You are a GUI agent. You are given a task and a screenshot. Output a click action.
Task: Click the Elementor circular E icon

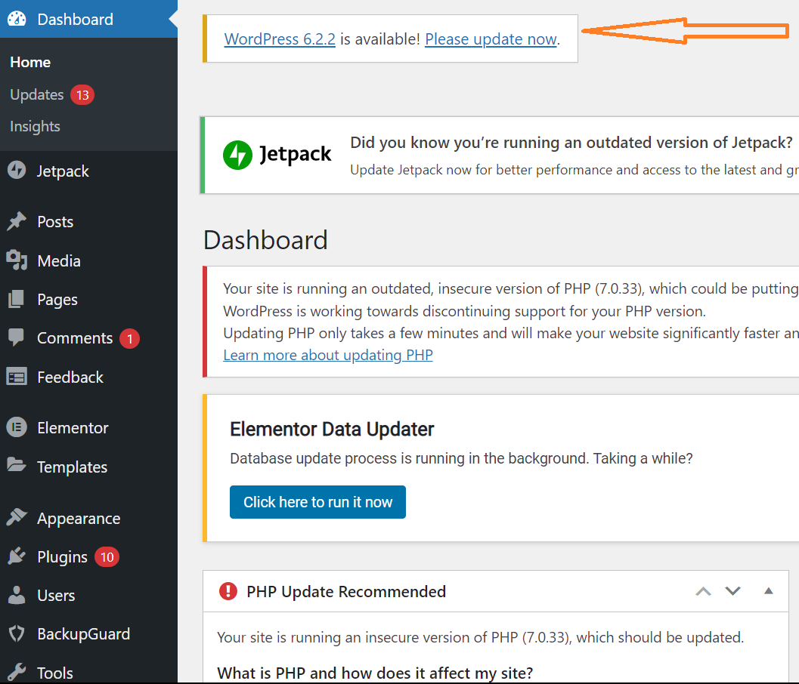[17, 427]
